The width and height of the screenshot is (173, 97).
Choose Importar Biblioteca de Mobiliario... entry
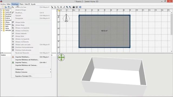(x=31, y=60)
